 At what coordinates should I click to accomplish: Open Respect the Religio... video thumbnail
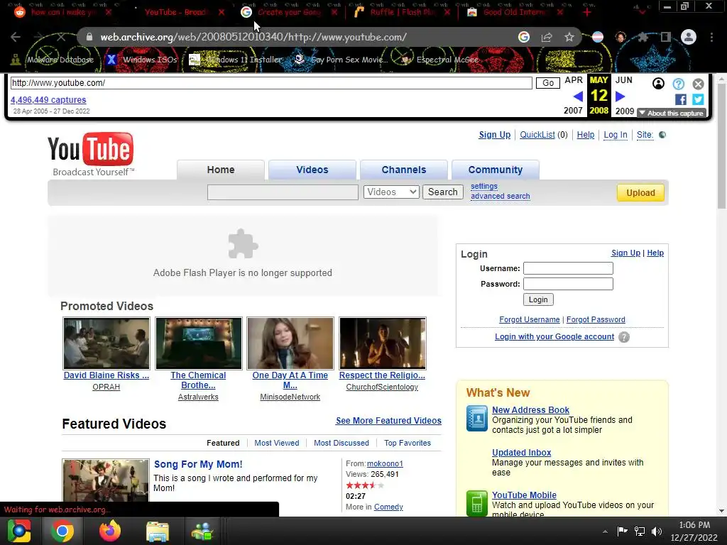click(x=383, y=343)
